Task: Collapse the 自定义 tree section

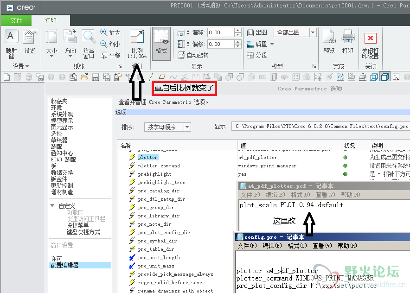Action: pos(52,206)
